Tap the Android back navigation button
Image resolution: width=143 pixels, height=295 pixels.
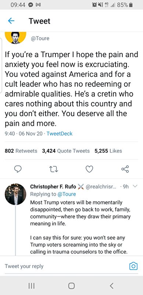coord(111,286)
